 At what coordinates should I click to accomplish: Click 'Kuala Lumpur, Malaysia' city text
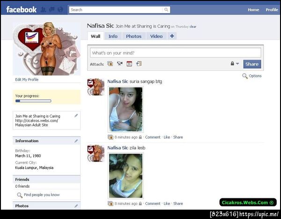(x=34, y=168)
